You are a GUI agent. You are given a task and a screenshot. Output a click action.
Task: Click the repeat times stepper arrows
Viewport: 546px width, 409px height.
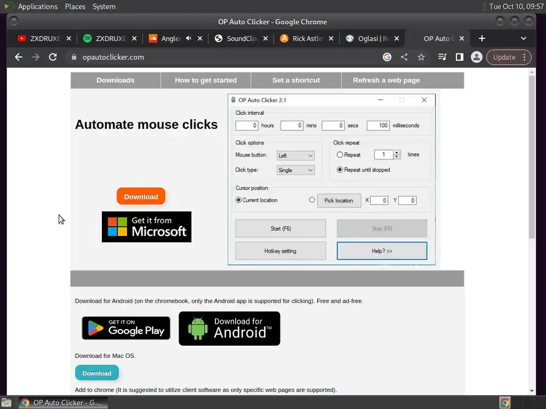(x=397, y=154)
